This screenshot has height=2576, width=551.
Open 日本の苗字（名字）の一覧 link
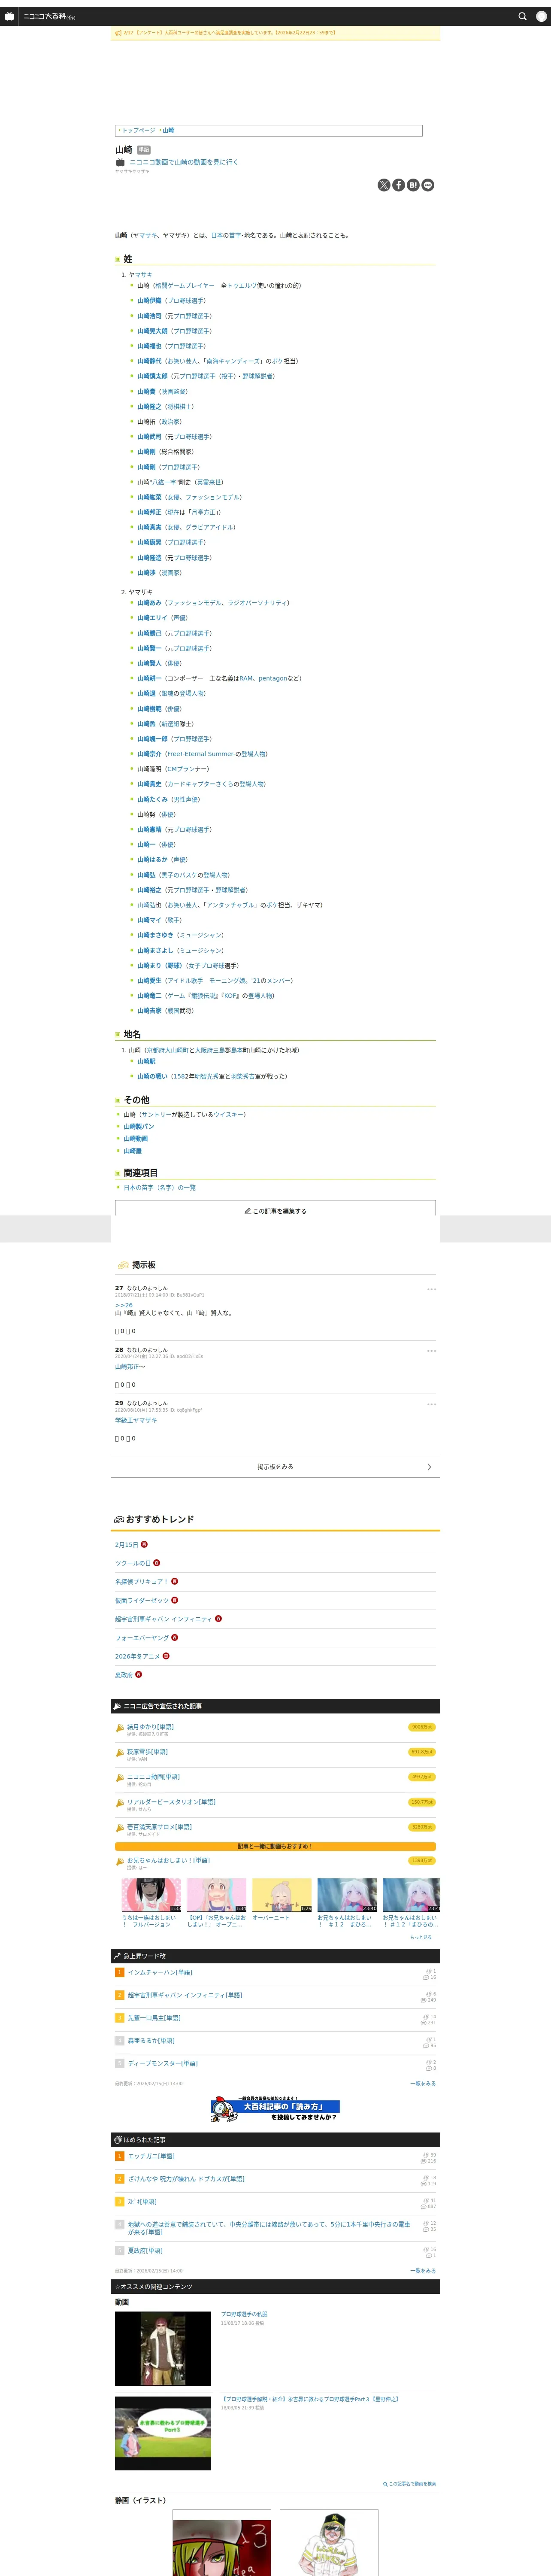pos(159,1188)
